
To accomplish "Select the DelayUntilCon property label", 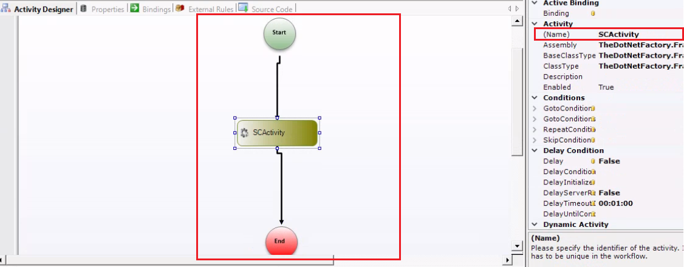I will (567, 214).
